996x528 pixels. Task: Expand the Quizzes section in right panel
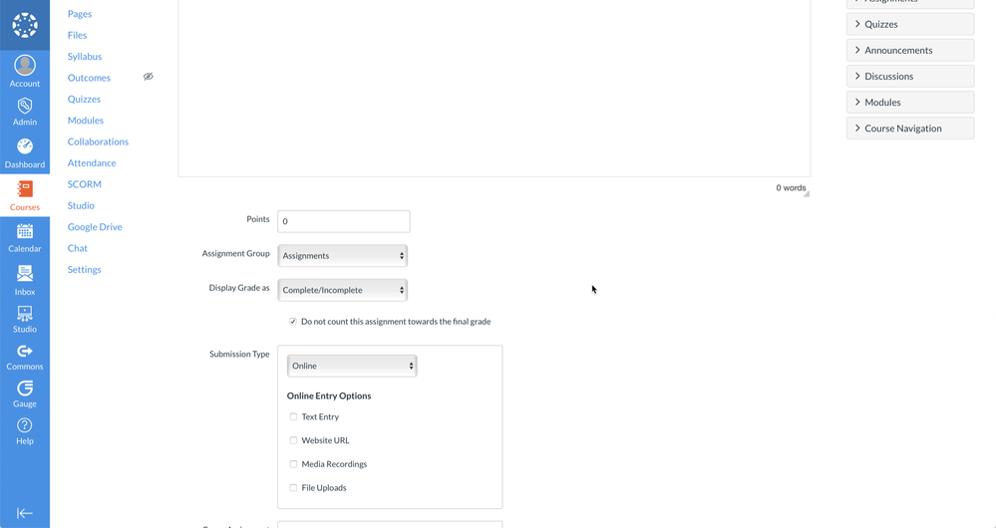(909, 24)
